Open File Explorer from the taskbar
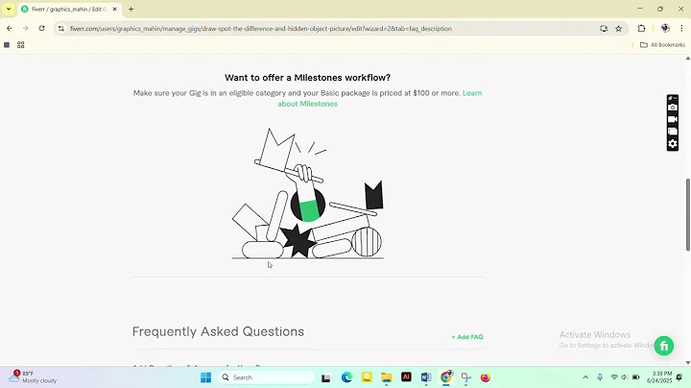 pyautogui.click(x=387, y=377)
